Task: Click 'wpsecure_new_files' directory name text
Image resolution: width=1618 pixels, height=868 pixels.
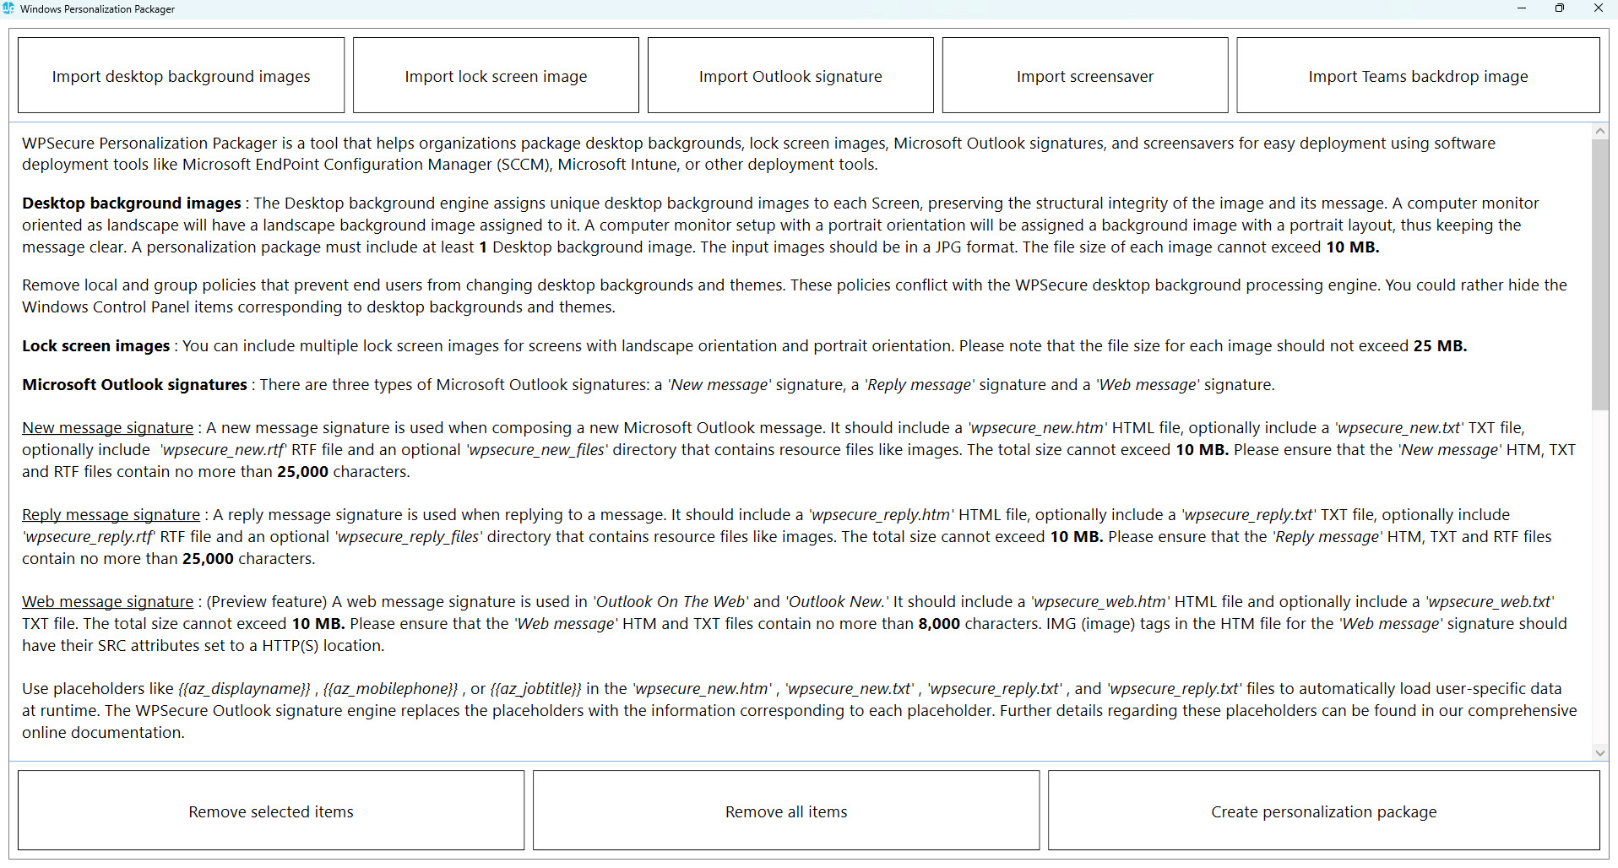Action: pyautogui.click(x=537, y=450)
